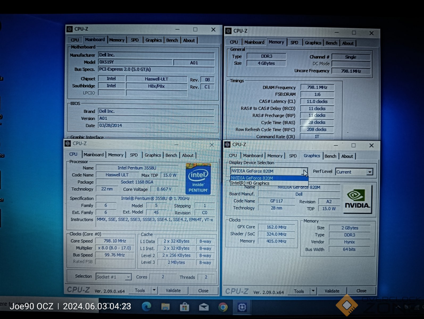Screen dimensions: 424x319
Task: Open Bench tab in Memory window
Action: click(331, 43)
